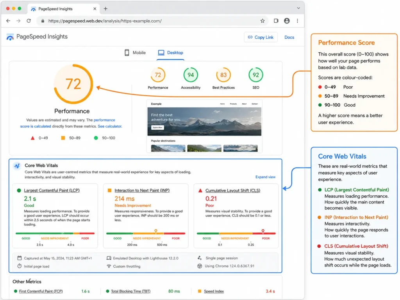400x300 pixels.
Task: Click the LCP distribution bar
Action: click(55, 233)
